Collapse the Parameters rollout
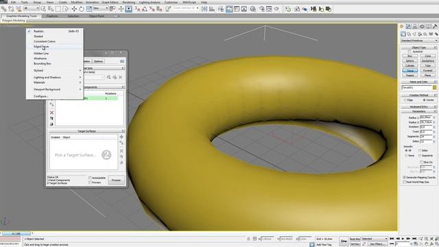 tap(419, 111)
